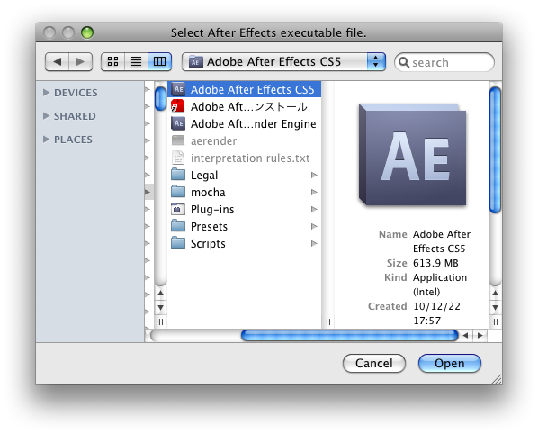The image size is (538, 434).
Task: Click the search field
Action: coord(444,62)
